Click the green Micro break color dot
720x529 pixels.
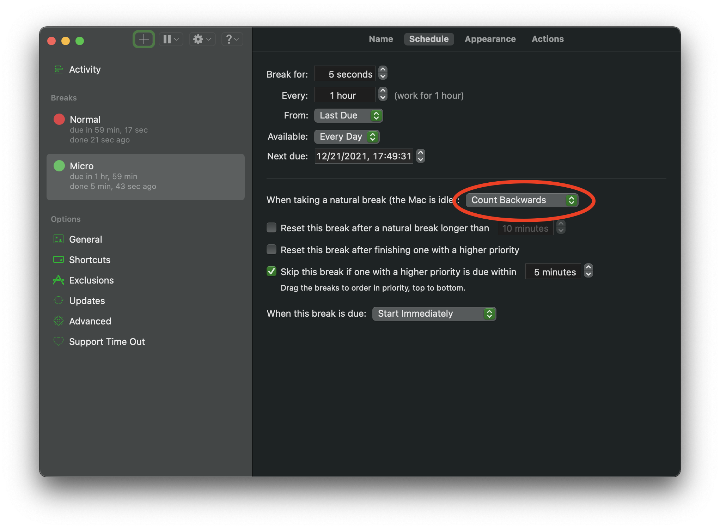click(x=59, y=166)
